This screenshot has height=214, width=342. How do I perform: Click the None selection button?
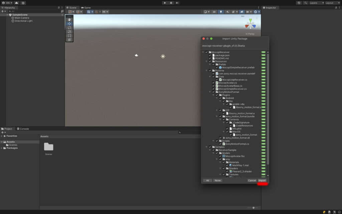pos(217,180)
